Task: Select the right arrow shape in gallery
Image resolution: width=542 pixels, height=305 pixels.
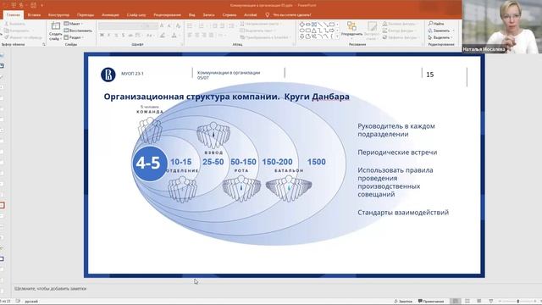Action: [332, 30]
